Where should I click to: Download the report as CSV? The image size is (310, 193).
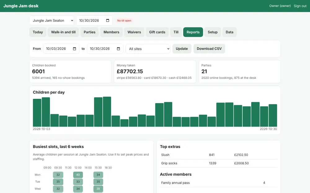click(209, 49)
